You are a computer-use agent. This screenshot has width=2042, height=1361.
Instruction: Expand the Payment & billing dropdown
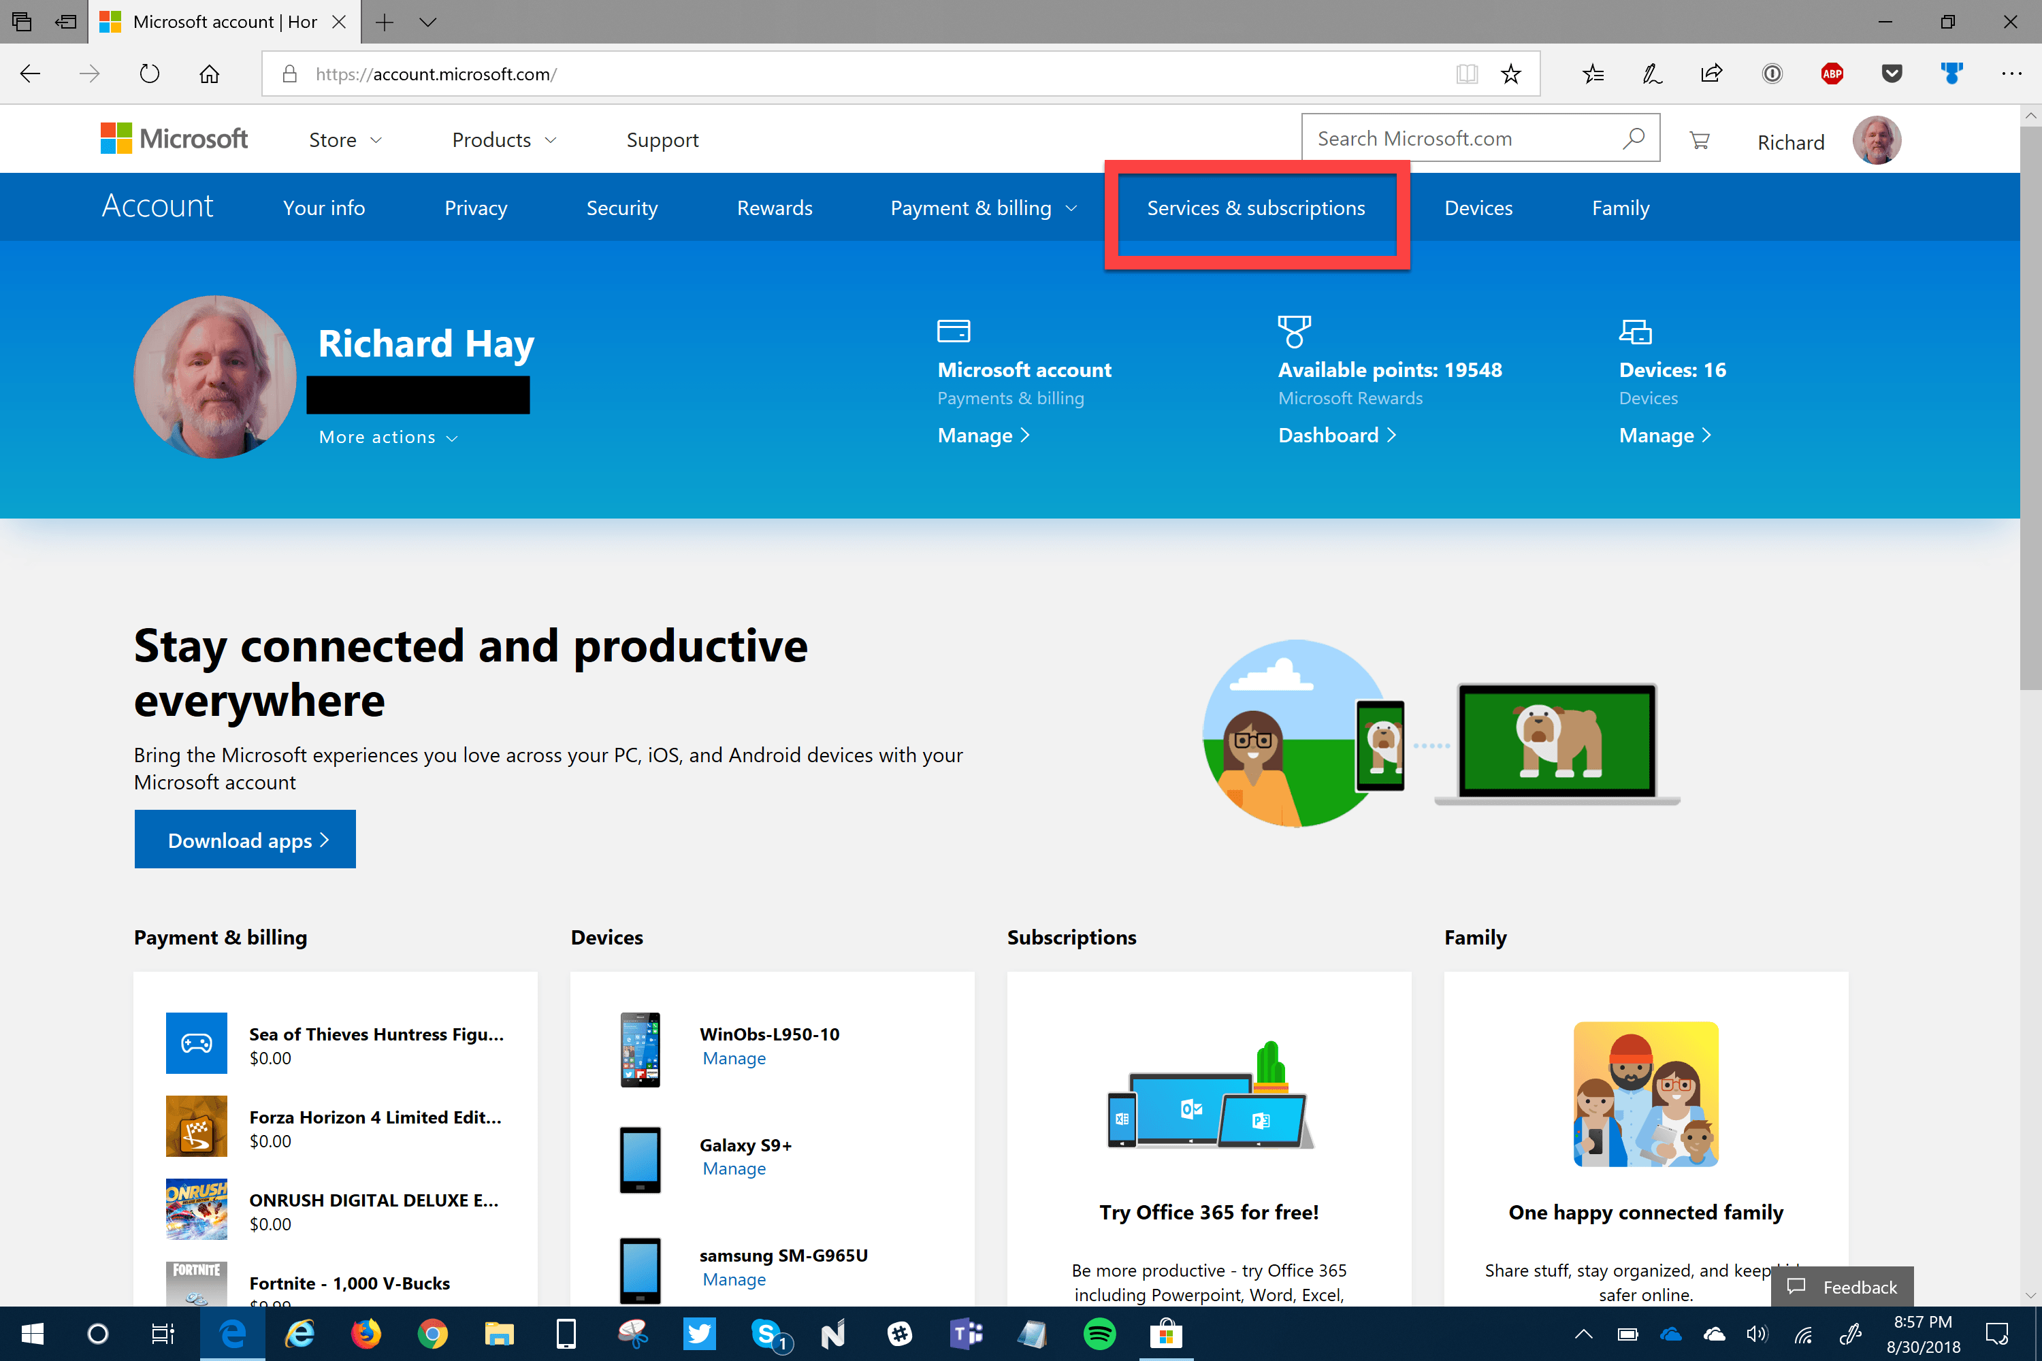coord(984,208)
